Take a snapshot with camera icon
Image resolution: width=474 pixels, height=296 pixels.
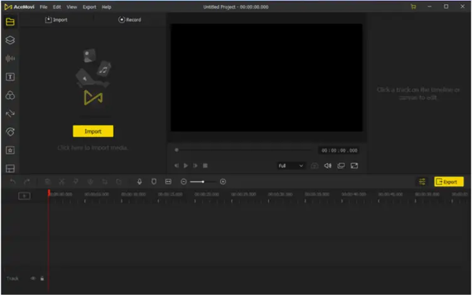tap(315, 166)
